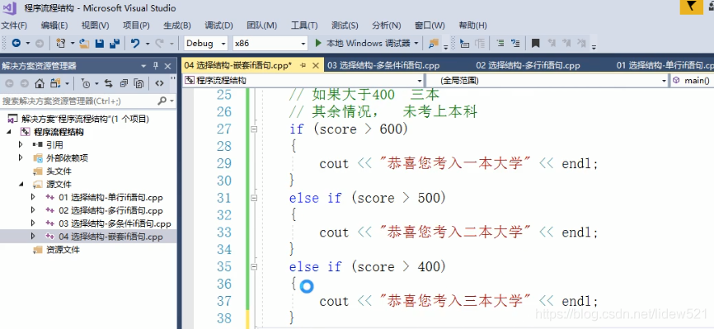Select 02 选择结构-多行if语句.cpp in Solution Explorer

pyautogui.click(x=110, y=210)
